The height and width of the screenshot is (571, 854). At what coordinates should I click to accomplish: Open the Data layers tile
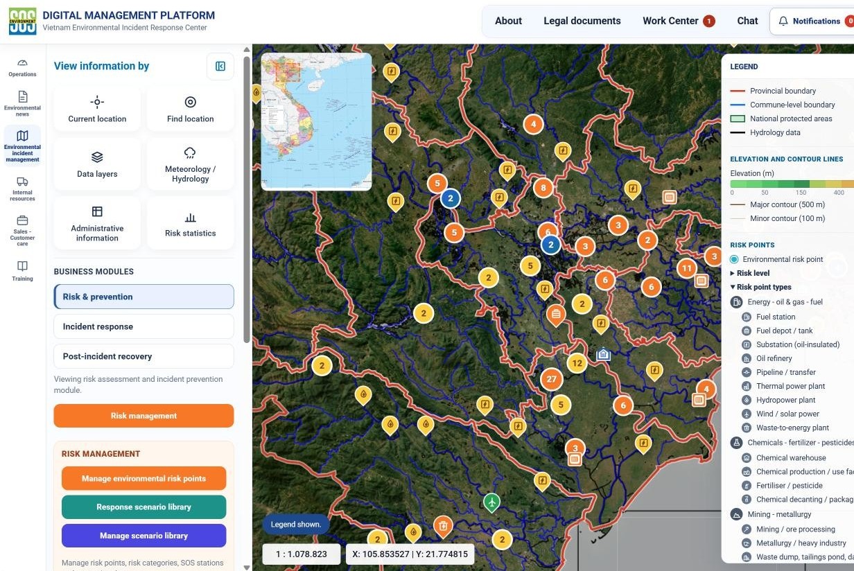point(97,164)
